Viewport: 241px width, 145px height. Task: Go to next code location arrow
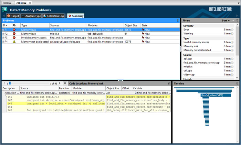coord(60,83)
